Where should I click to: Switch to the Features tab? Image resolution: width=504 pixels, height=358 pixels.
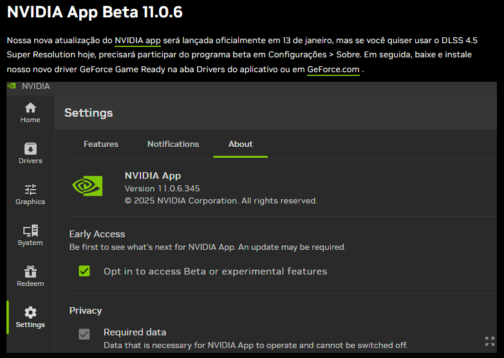[x=101, y=144]
